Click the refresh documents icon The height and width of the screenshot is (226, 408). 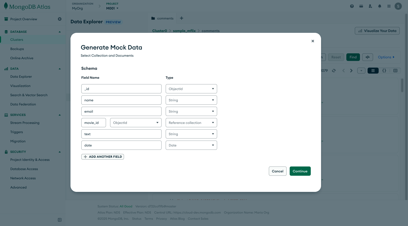[x=334, y=71]
